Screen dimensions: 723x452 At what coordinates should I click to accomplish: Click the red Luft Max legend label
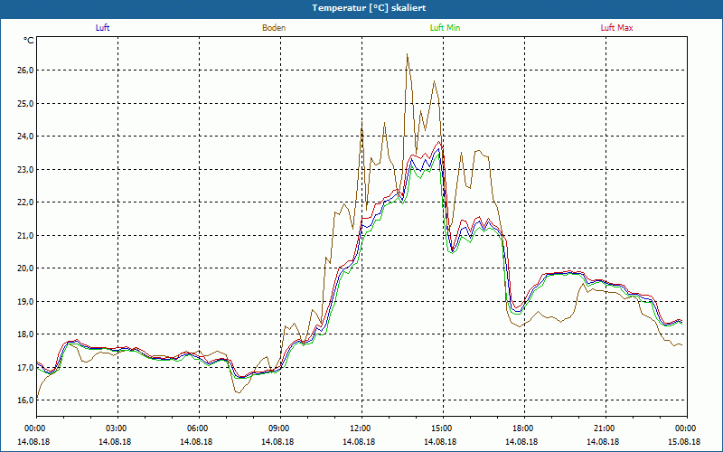[616, 28]
